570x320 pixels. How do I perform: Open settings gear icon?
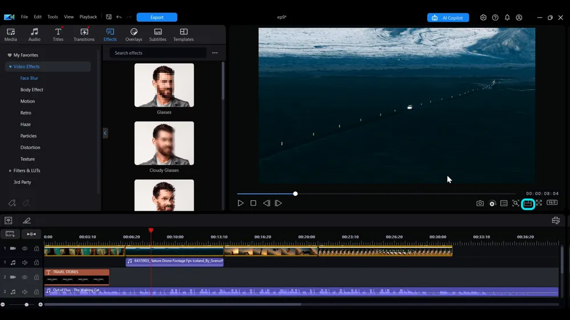pos(483,18)
